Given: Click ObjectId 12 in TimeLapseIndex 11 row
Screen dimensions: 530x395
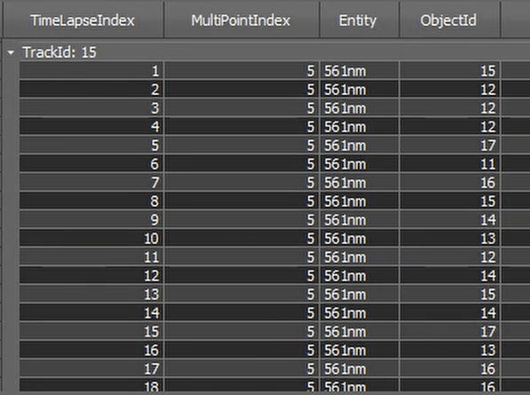Looking at the screenshot, I should click(450, 257).
